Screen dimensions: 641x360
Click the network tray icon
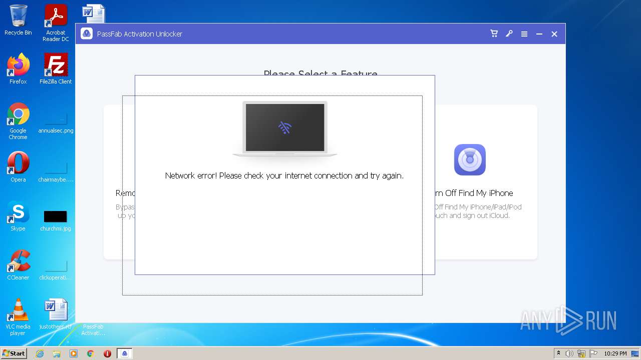click(x=581, y=353)
